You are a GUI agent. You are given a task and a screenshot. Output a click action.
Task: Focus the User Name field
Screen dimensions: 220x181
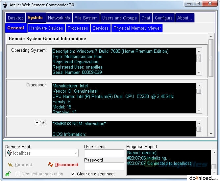click(x=104, y=153)
